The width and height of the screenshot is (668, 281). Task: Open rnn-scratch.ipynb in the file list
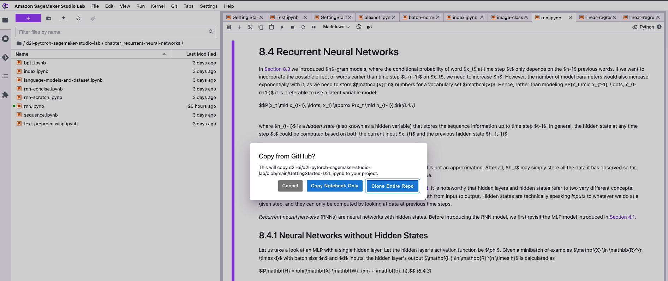43,98
